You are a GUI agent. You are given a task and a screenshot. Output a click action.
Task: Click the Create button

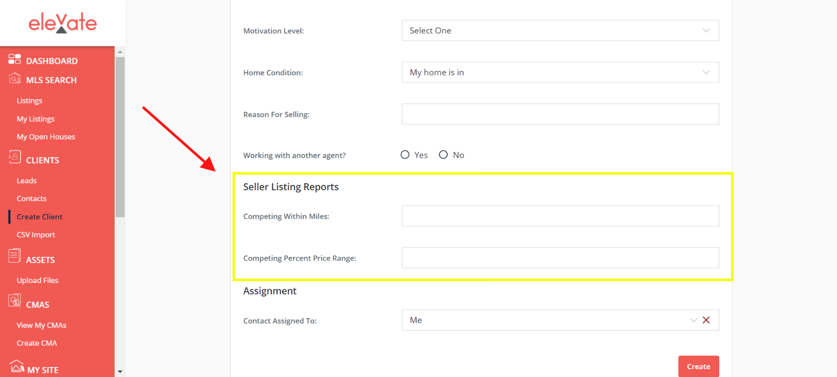[x=699, y=366]
